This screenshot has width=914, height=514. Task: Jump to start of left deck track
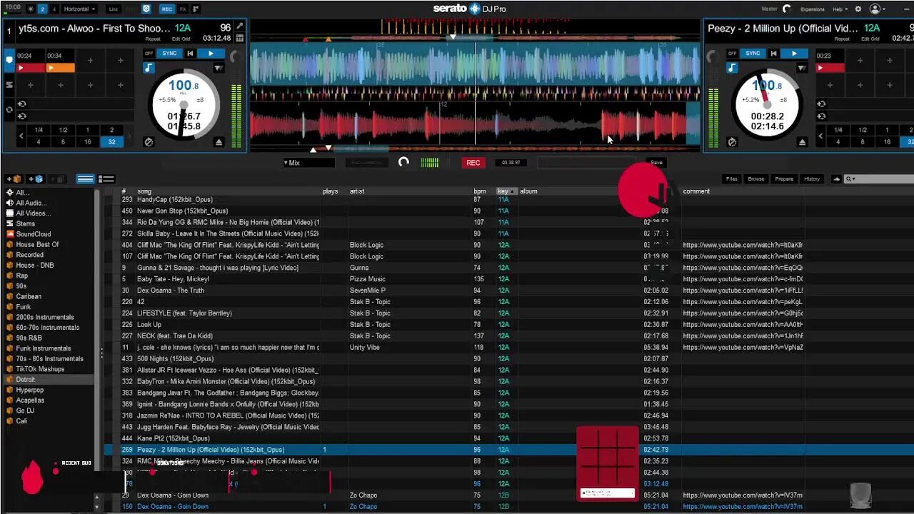[x=190, y=54]
